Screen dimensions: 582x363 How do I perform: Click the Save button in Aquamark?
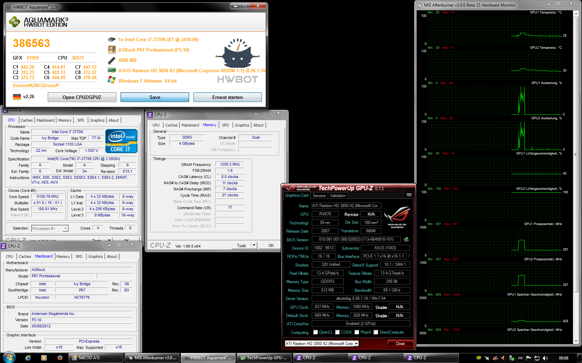[x=155, y=97]
